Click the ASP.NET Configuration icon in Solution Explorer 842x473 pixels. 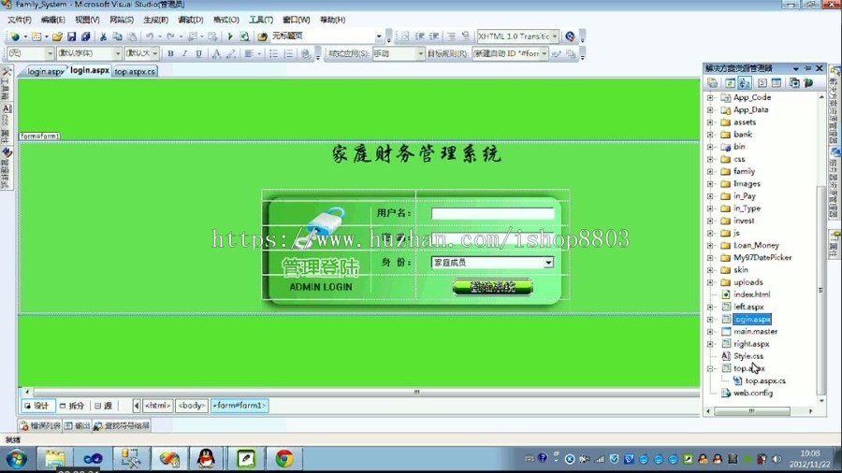tap(808, 83)
